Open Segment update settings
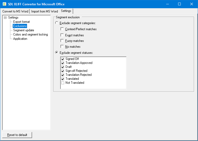 [24, 30]
